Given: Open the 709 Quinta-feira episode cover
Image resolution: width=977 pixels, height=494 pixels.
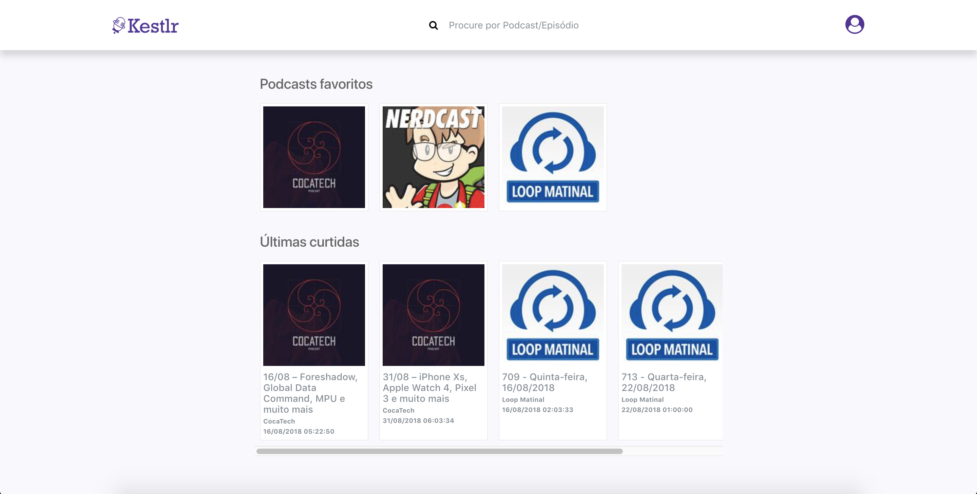Looking at the screenshot, I should point(553,315).
